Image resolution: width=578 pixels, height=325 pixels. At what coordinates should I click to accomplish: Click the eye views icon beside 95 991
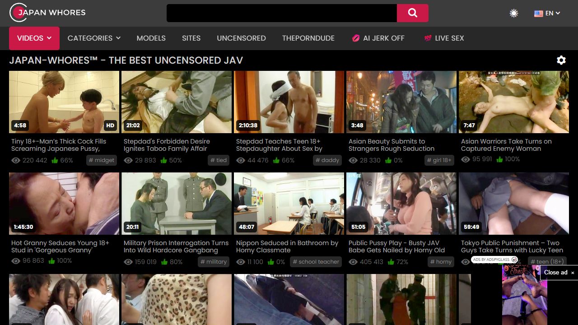(465, 159)
